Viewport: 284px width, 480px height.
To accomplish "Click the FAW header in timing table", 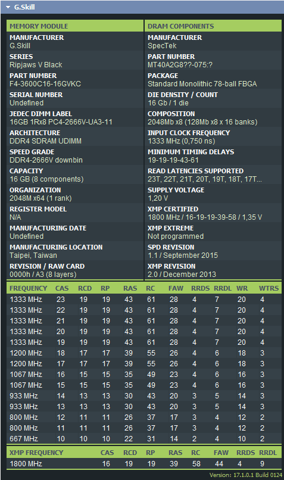I will [176, 288].
